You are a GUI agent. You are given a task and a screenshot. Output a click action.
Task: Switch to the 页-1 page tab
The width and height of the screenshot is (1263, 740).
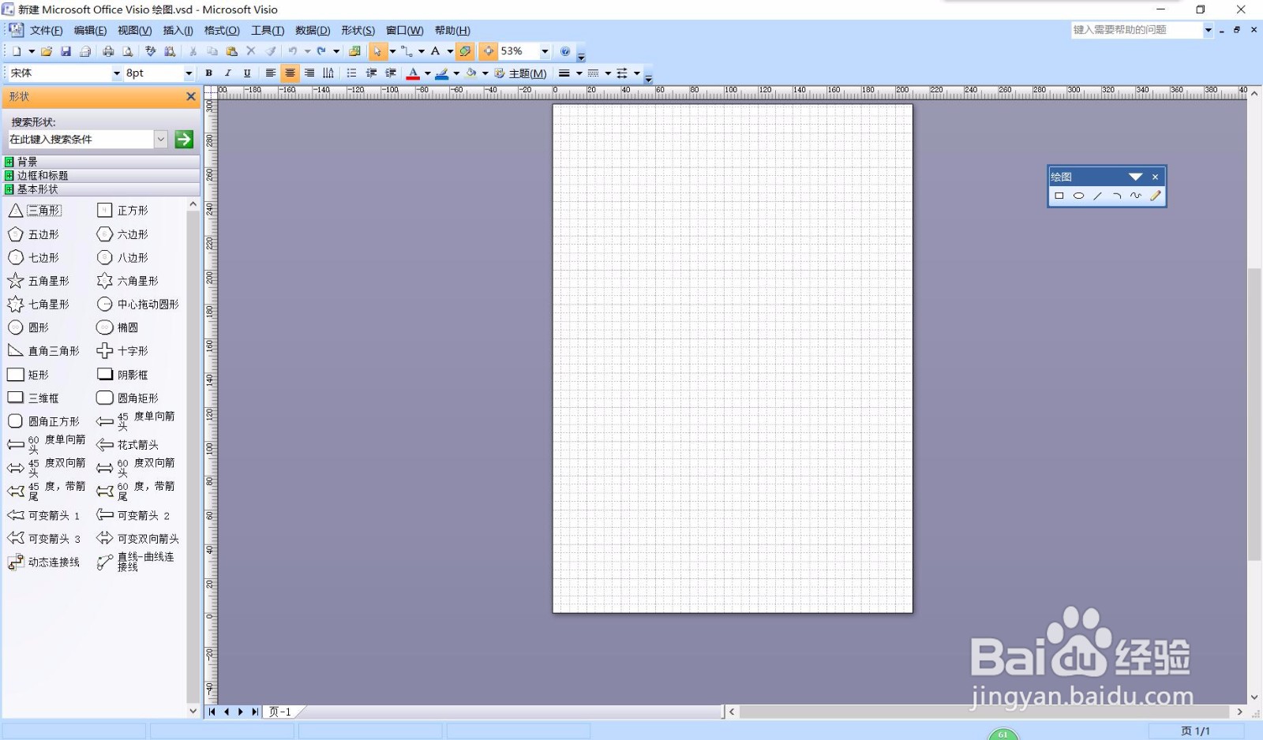[x=280, y=712]
